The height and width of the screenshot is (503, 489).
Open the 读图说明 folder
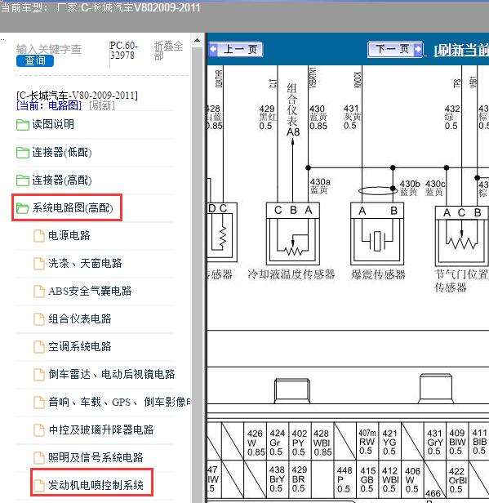(x=53, y=124)
